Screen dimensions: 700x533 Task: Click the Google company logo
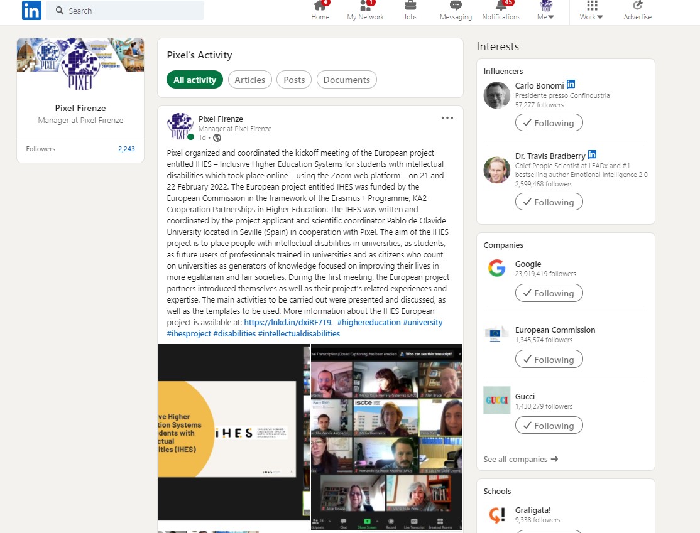point(497,268)
